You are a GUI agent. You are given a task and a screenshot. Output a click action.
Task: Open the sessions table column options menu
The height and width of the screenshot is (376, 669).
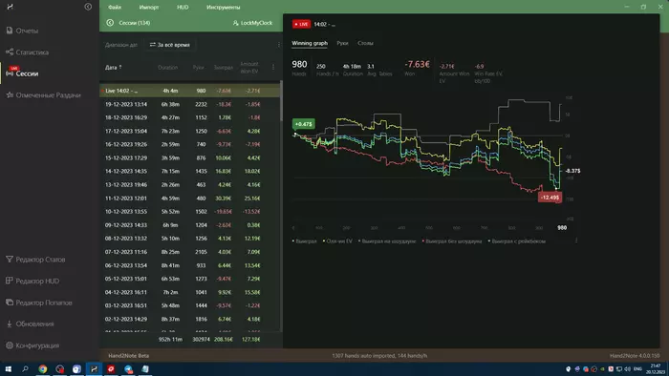(x=273, y=67)
